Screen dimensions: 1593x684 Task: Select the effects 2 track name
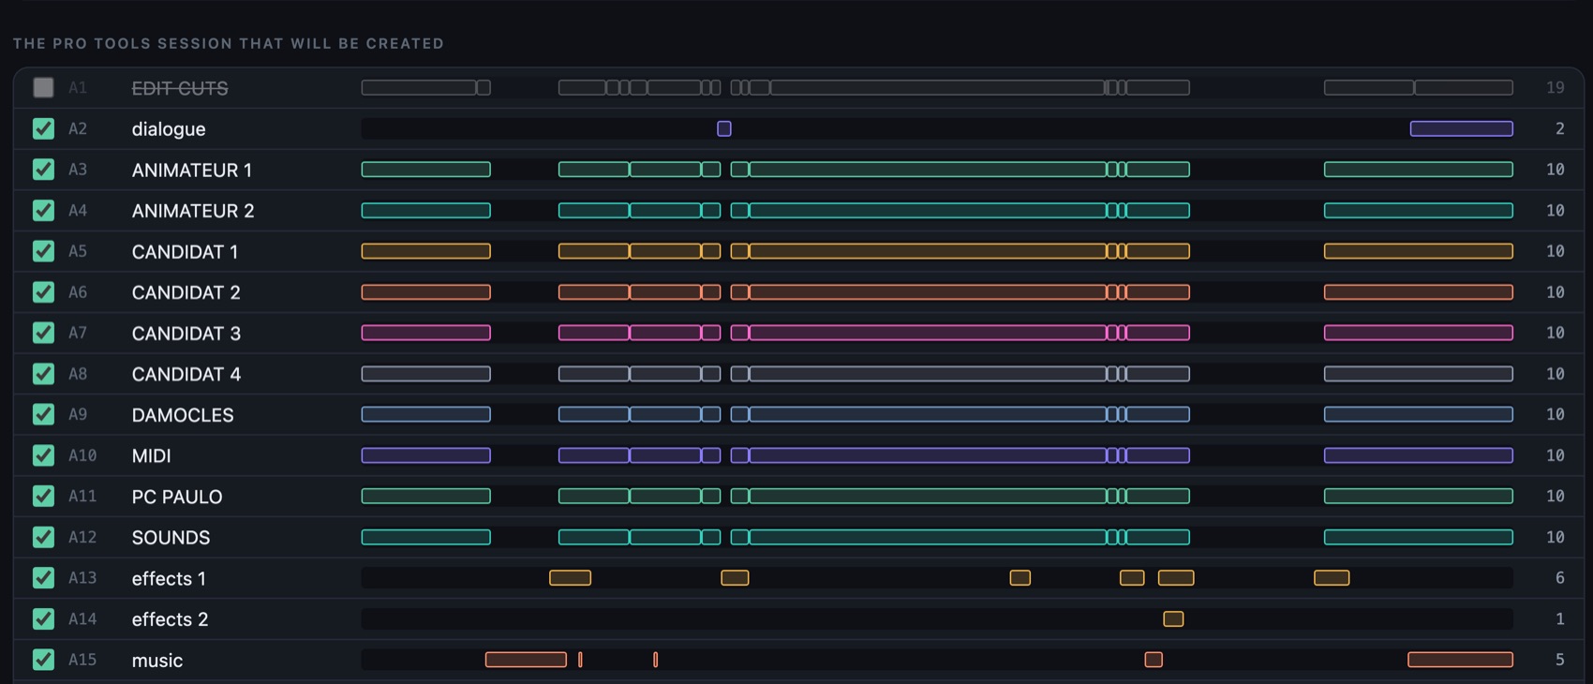click(170, 619)
